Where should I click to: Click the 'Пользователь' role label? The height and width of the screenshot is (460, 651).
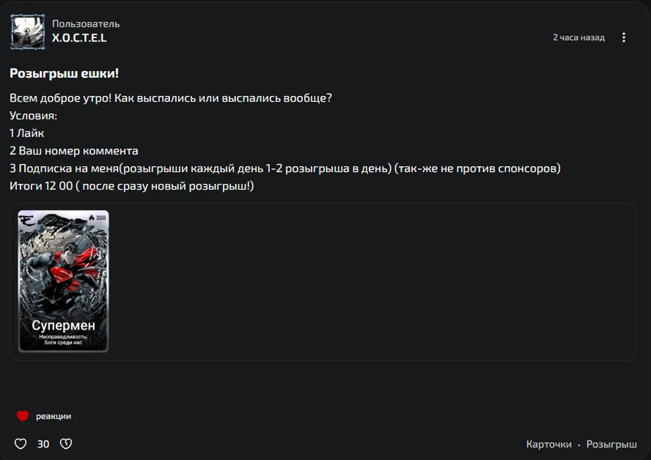[x=86, y=23]
